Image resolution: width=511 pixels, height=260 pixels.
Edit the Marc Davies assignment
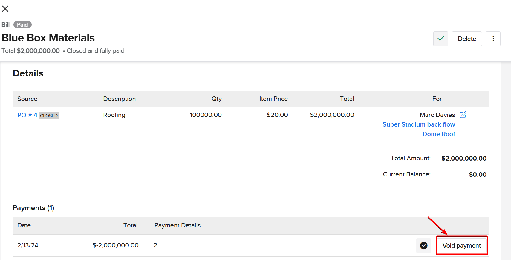pos(463,115)
